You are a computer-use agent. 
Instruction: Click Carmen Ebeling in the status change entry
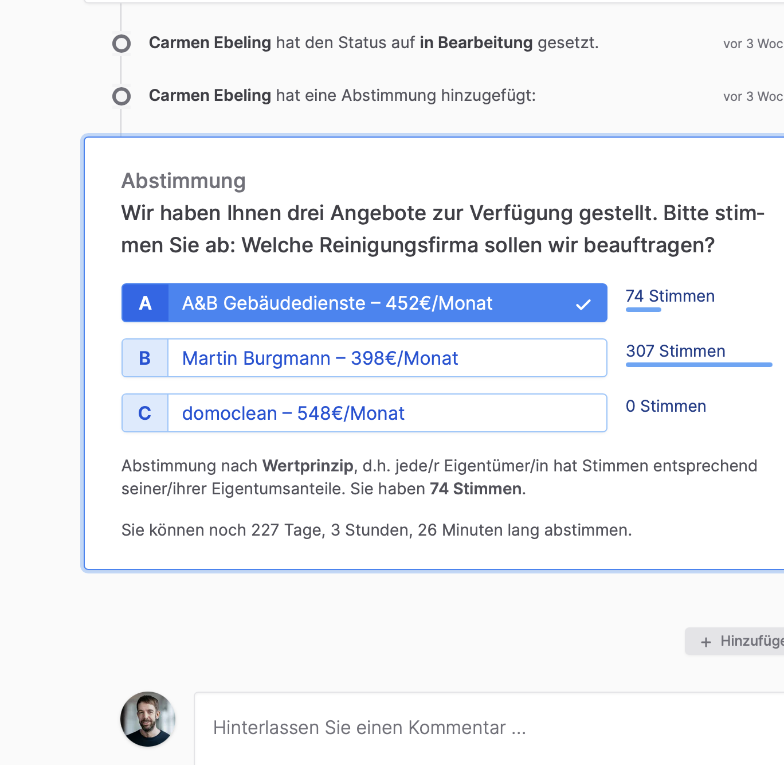click(x=210, y=43)
